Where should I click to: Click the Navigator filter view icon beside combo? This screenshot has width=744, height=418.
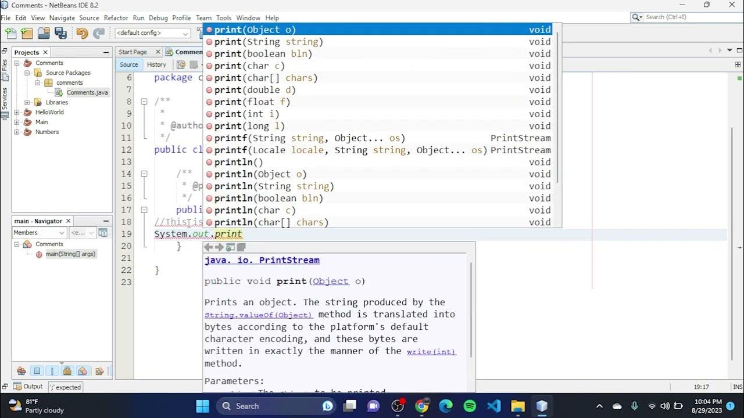103,233
